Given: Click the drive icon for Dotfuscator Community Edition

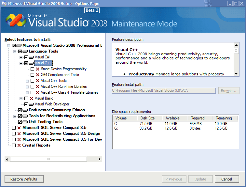Looking at the screenshot, I should (25, 110).
